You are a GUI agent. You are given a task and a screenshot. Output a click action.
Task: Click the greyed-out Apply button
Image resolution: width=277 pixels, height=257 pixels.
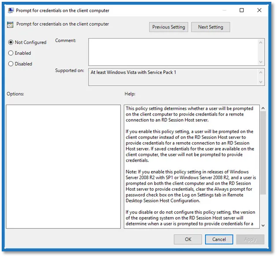(x=250, y=239)
